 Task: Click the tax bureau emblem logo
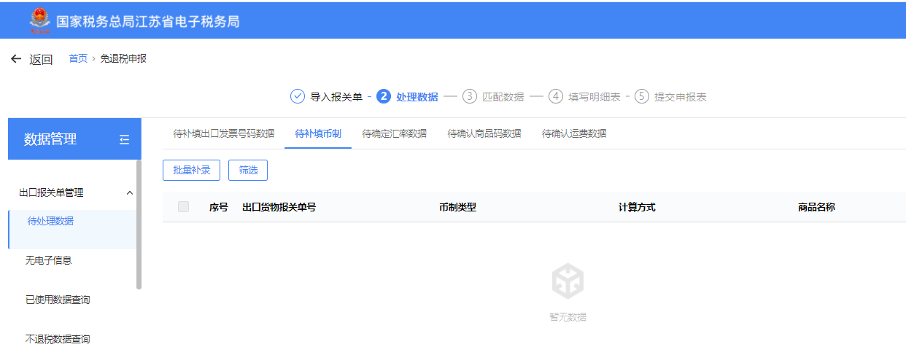click(40, 20)
